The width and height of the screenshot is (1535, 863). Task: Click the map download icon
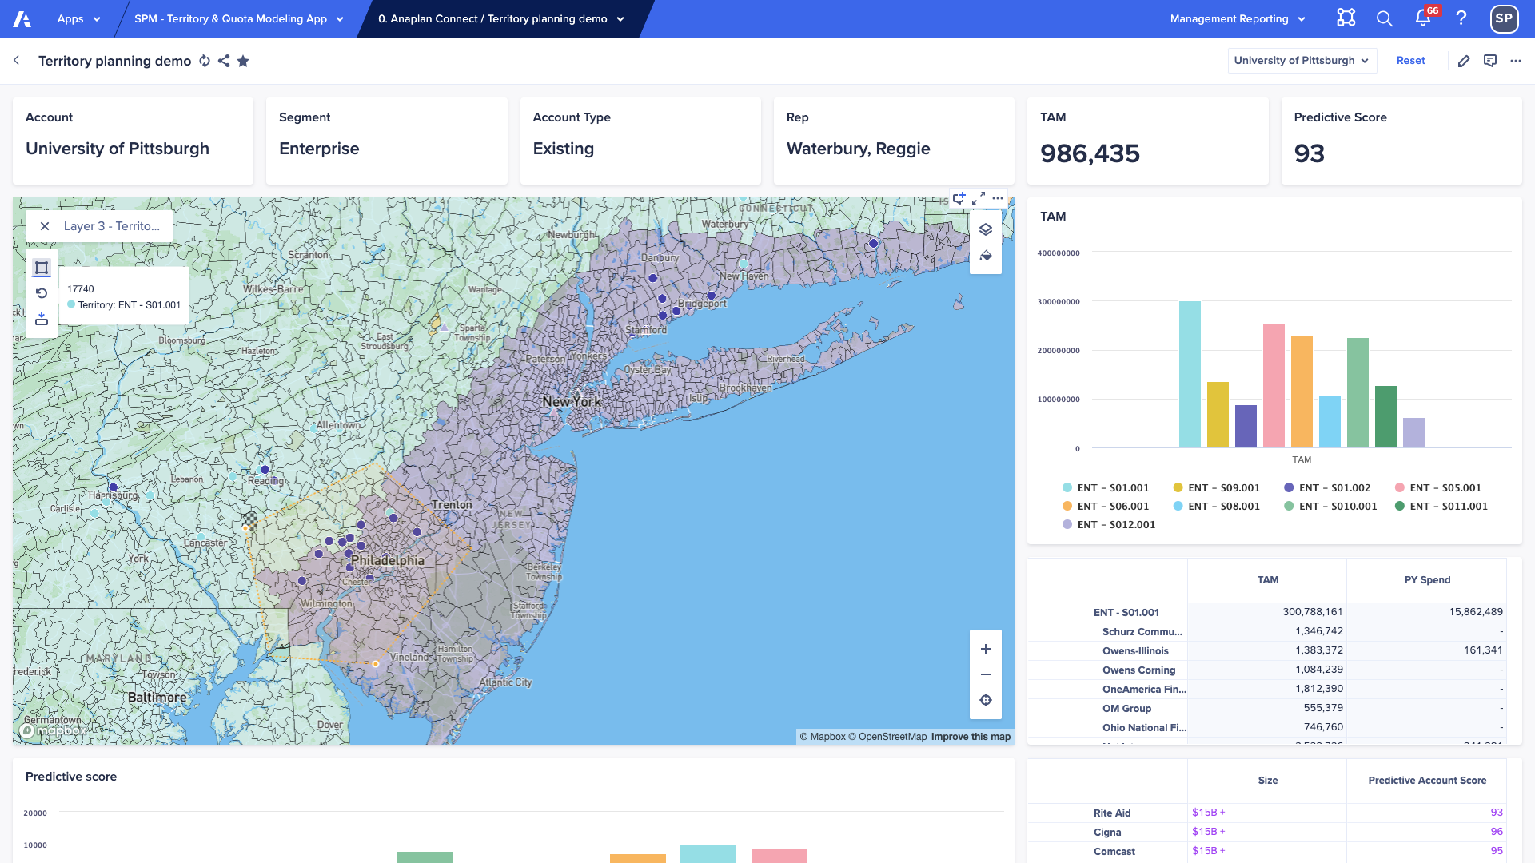pyautogui.click(x=42, y=319)
